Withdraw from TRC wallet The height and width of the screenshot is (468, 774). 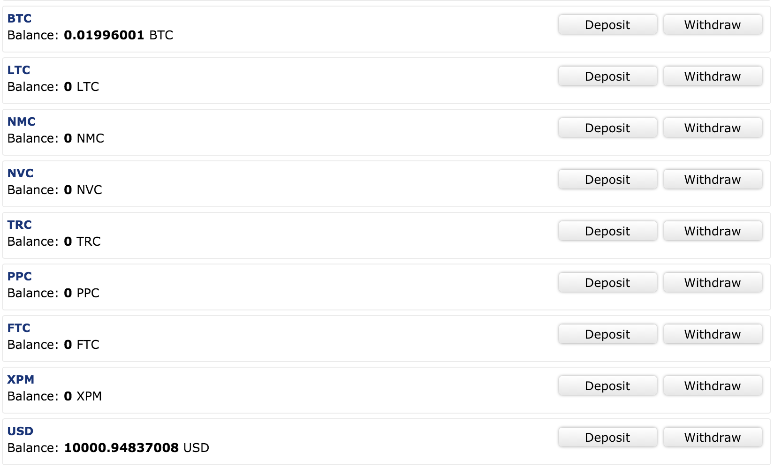click(713, 231)
